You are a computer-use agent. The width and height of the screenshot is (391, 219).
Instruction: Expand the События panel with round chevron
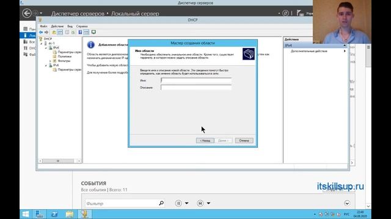347,203
